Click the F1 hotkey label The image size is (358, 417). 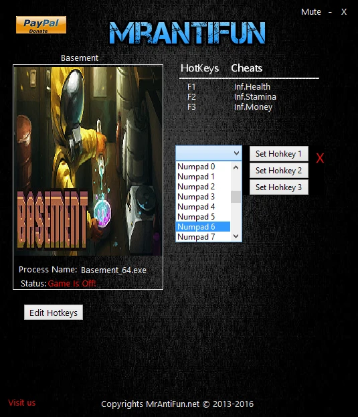[x=191, y=87]
